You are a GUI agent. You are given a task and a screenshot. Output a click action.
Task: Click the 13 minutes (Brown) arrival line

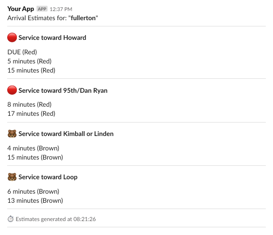[35, 201]
